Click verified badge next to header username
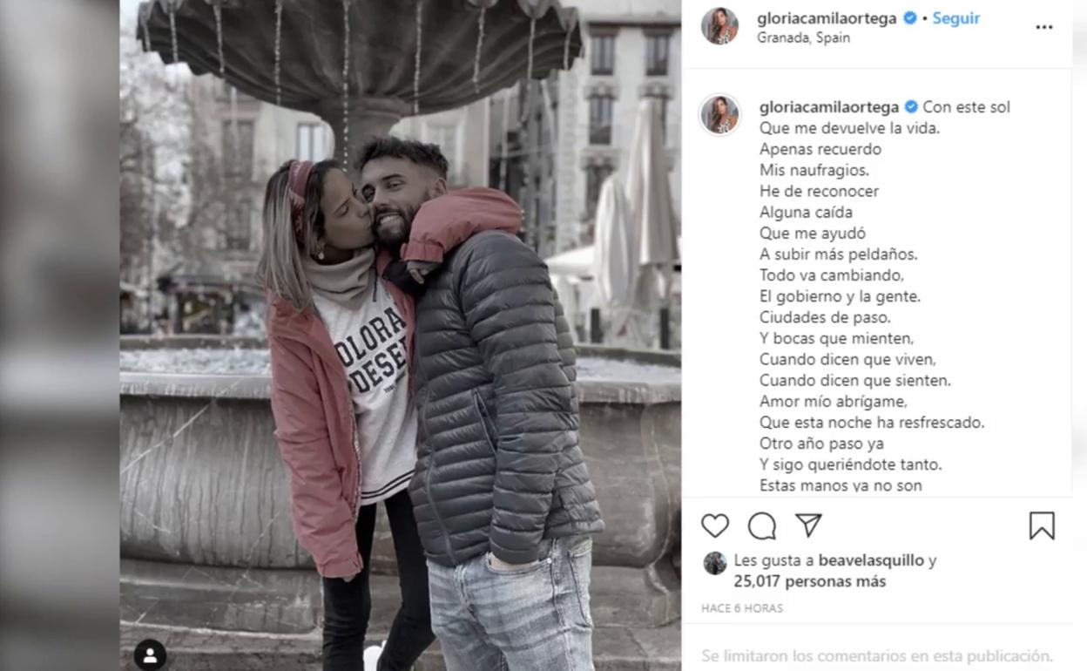The image size is (1087, 671). [910, 18]
